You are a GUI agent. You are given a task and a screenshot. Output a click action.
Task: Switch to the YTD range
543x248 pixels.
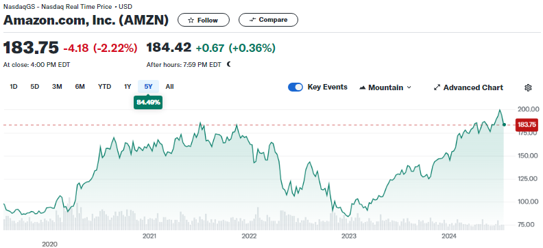(x=104, y=87)
